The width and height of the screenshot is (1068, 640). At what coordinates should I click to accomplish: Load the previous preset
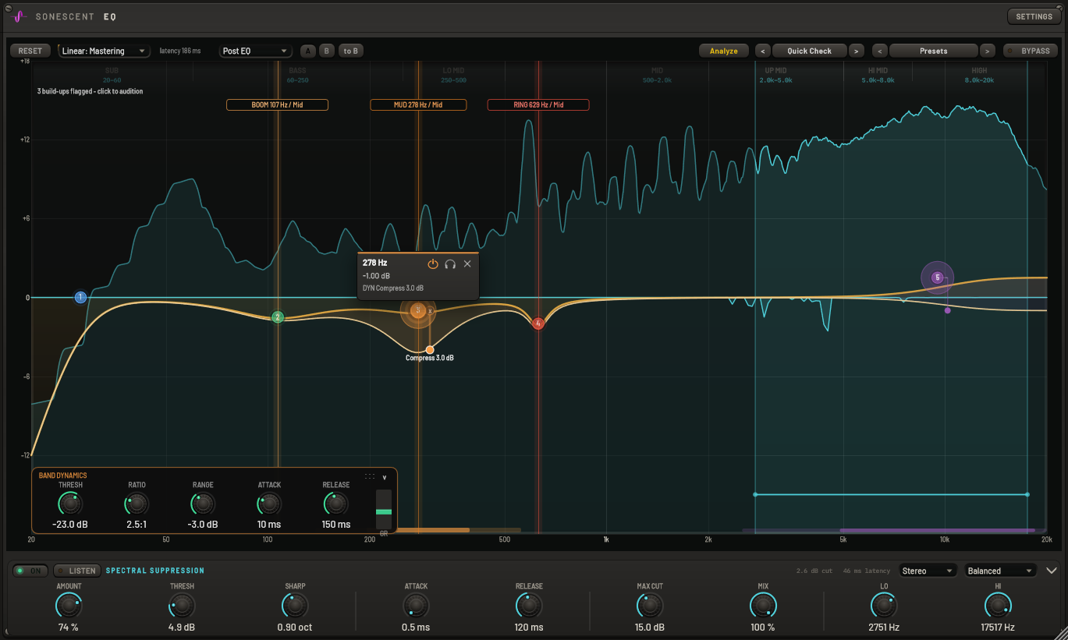click(x=880, y=51)
